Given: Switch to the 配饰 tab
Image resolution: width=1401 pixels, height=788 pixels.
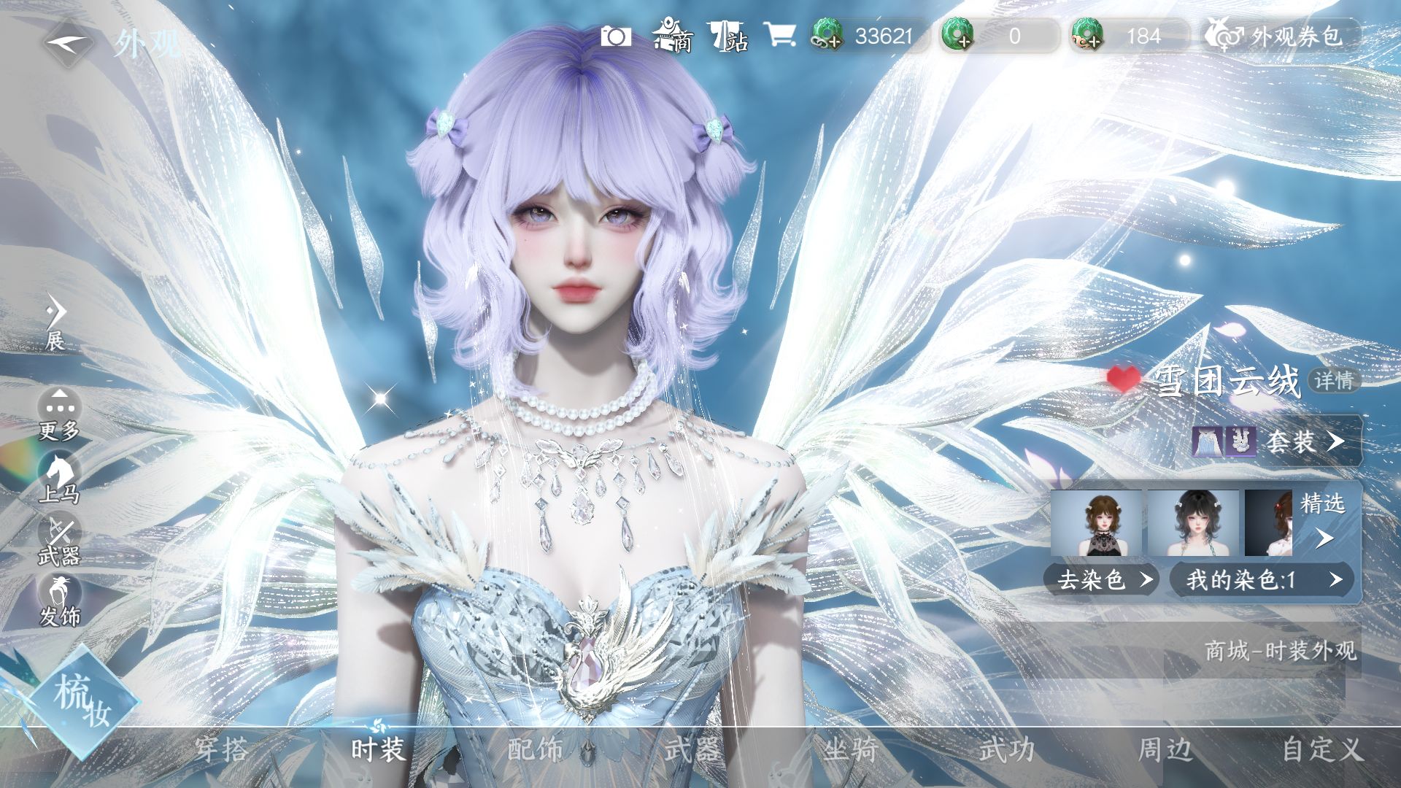Looking at the screenshot, I should pos(535,750).
